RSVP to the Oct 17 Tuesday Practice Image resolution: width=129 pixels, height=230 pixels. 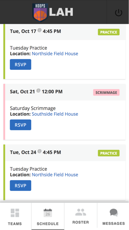pyautogui.click(x=20, y=64)
